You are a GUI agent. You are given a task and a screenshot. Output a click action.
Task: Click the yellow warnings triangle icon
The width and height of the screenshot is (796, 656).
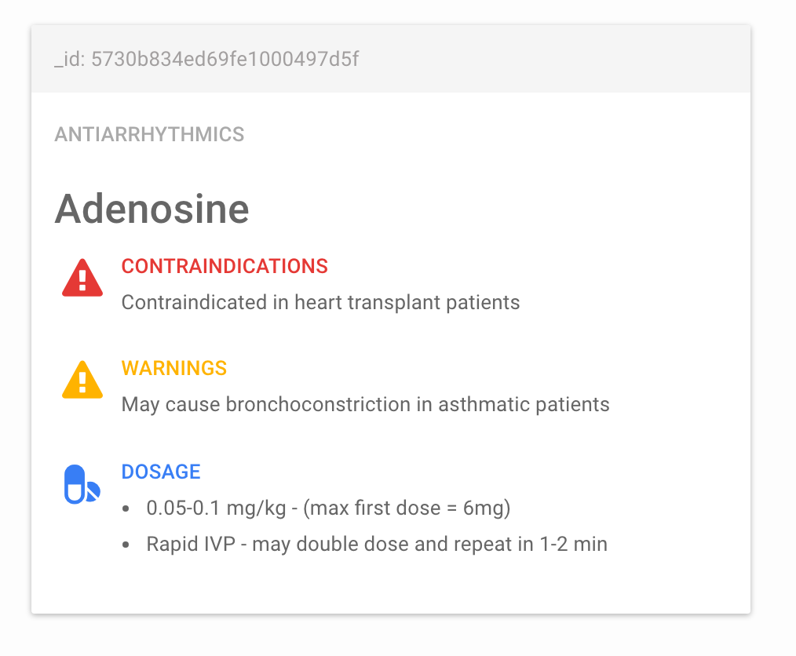(82, 380)
